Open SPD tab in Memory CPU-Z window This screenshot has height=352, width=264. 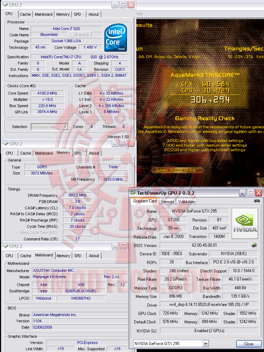point(78,153)
